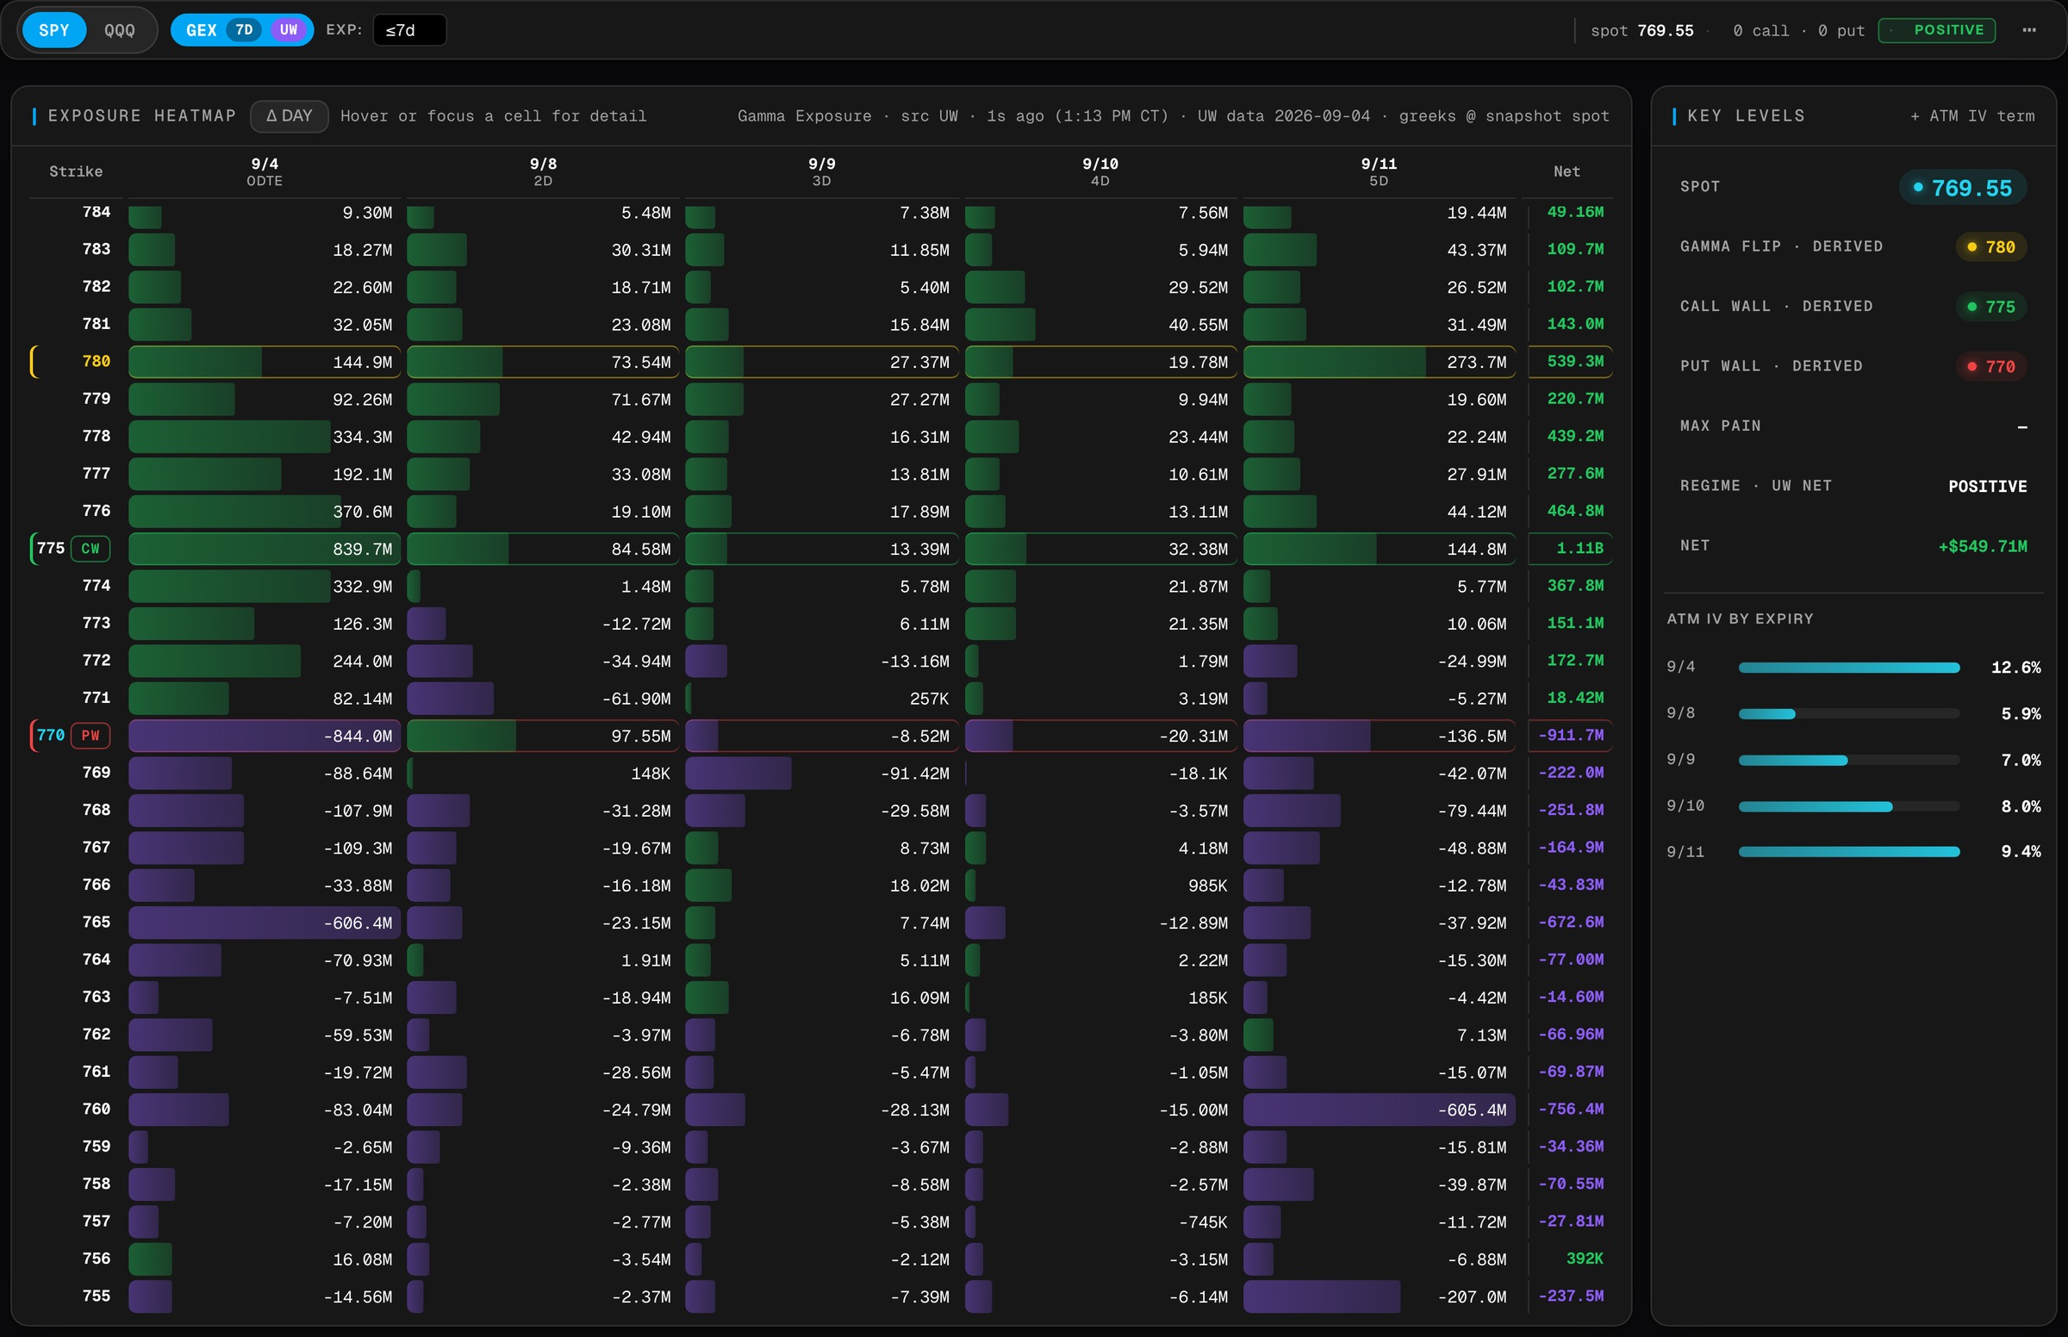This screenshot has height=1337, width=2068.
Task: Expand the ATM IV term option
Action: coord(1971,116)
